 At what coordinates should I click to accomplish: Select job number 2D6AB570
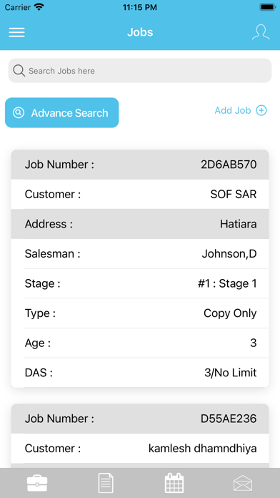click(x=229, y=165)
